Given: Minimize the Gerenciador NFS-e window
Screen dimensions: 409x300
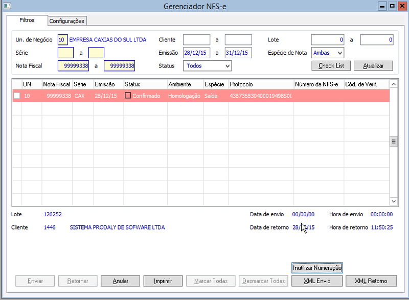Looking at the screenshot, I should pos(382,6).
